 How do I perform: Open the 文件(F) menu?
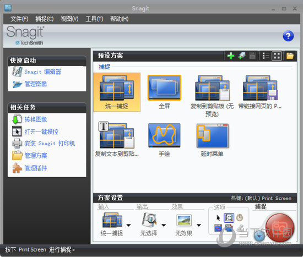click(19, 19)
